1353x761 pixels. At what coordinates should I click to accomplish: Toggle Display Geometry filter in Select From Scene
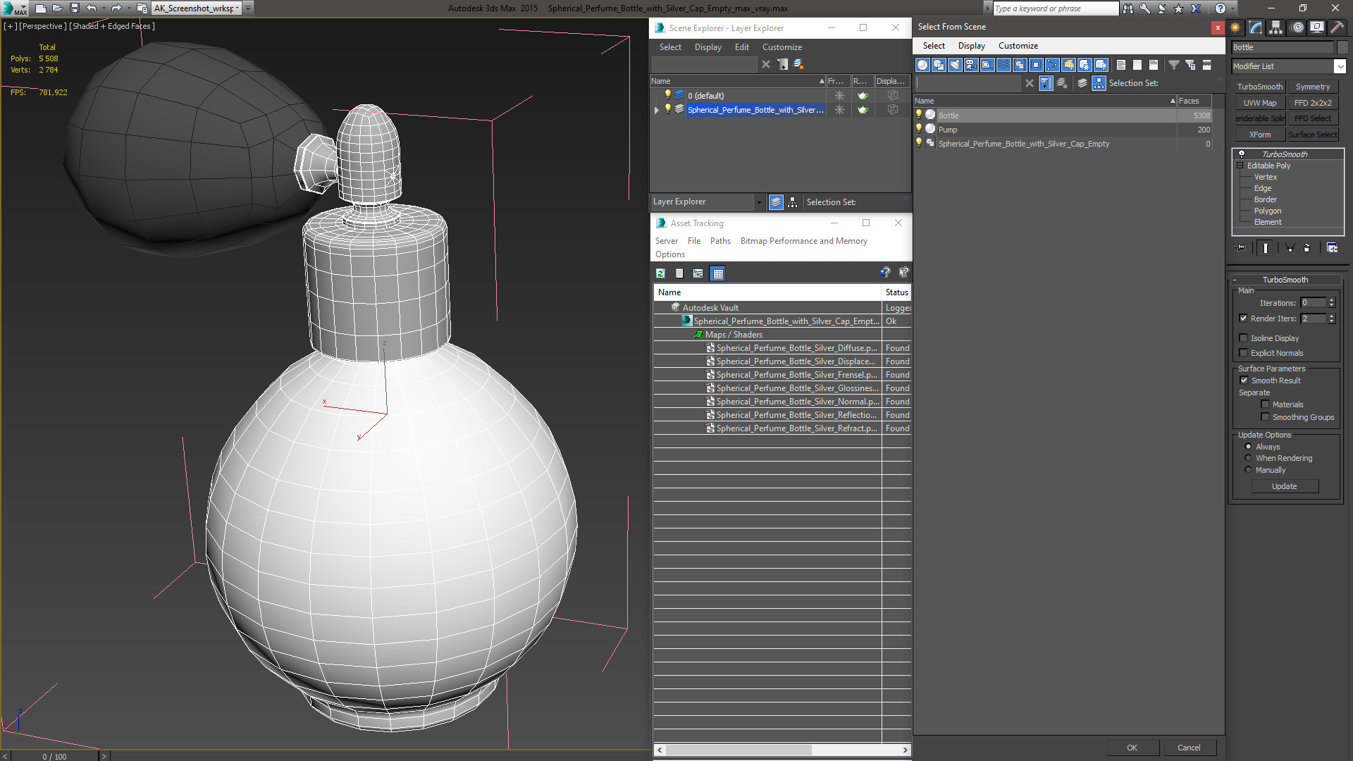pos(922,65)
